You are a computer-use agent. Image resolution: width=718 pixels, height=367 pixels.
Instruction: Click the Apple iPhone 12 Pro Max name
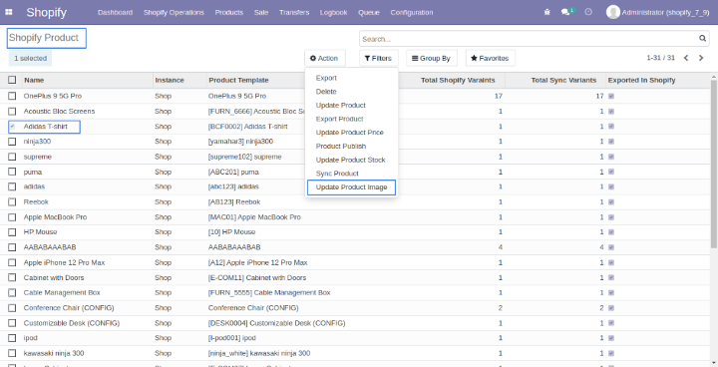tap(64, 262)
